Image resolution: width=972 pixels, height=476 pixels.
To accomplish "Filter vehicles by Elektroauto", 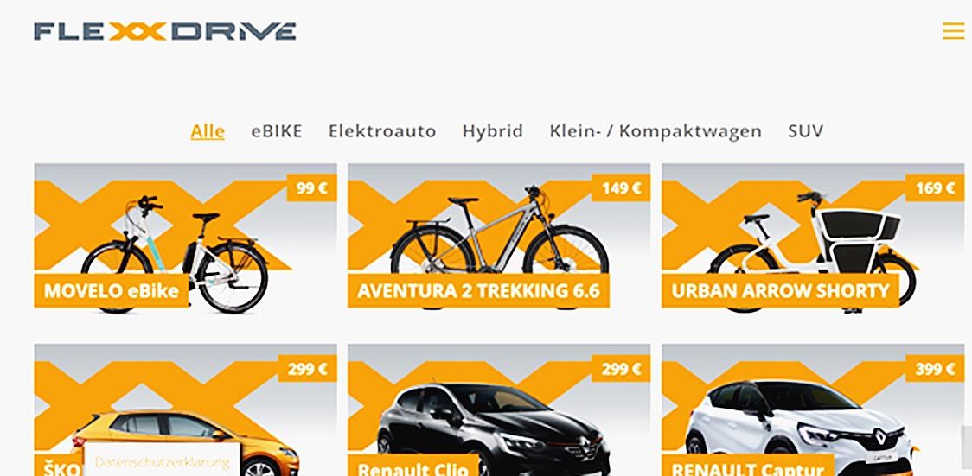I will 382,131.
